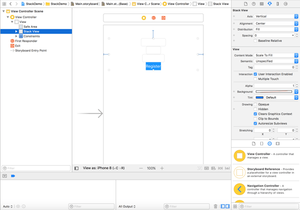Show the variables view pane

pos(222,207)
